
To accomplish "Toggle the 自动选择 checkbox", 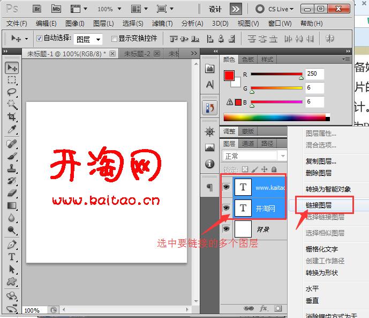I will coord(39,38).
